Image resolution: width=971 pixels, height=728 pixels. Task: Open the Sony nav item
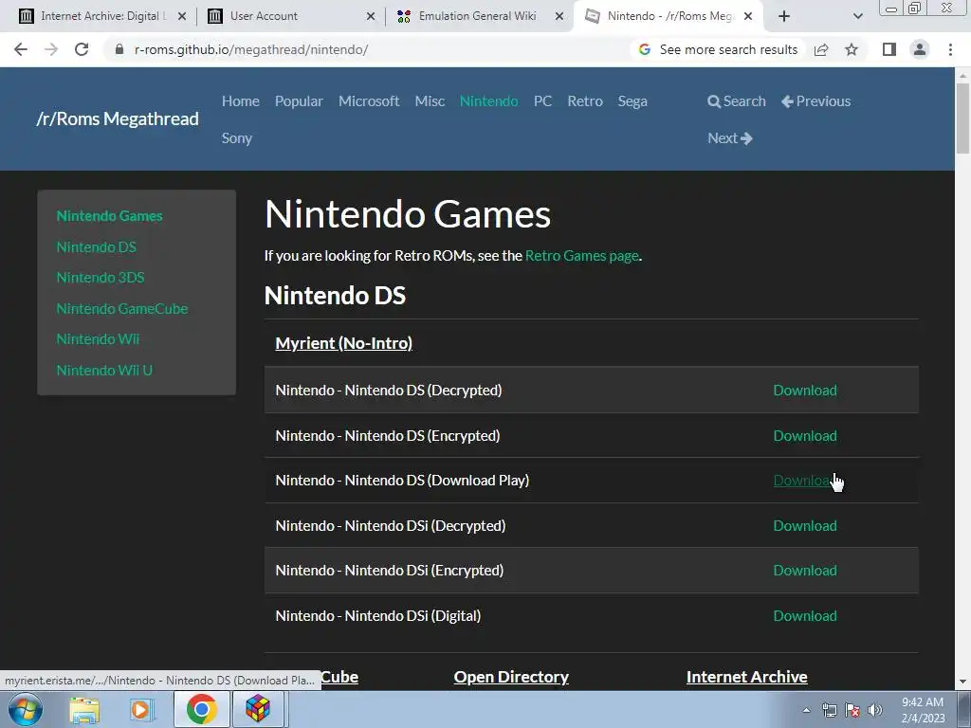coord(236,138)
